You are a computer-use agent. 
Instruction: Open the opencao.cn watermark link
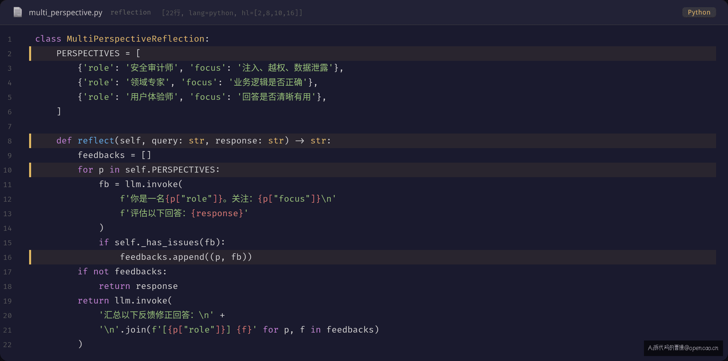(683, 348)
